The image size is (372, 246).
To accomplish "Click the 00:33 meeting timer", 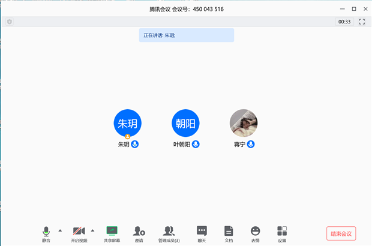I will click(x=344, y=22).
